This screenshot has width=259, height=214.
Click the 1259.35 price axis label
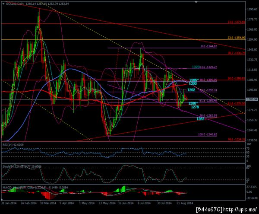(252, 120)
